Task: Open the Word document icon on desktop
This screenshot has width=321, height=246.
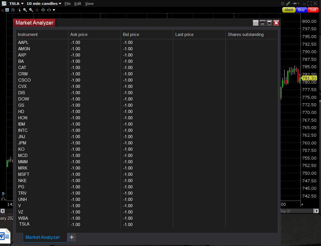Action: click(5, 236)
